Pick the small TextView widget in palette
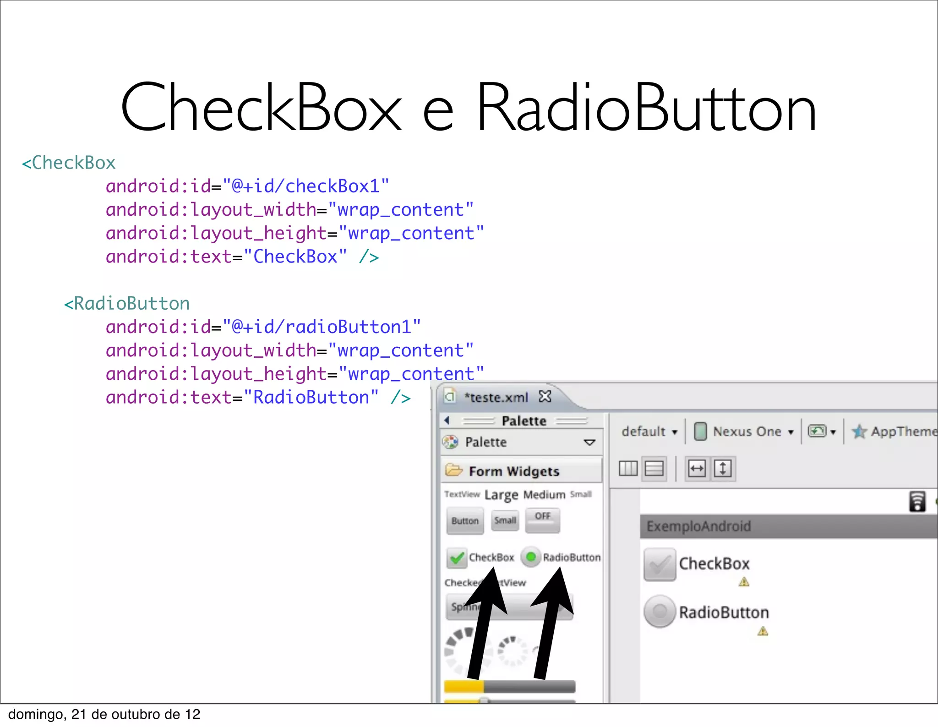 (x=462, y=494)
